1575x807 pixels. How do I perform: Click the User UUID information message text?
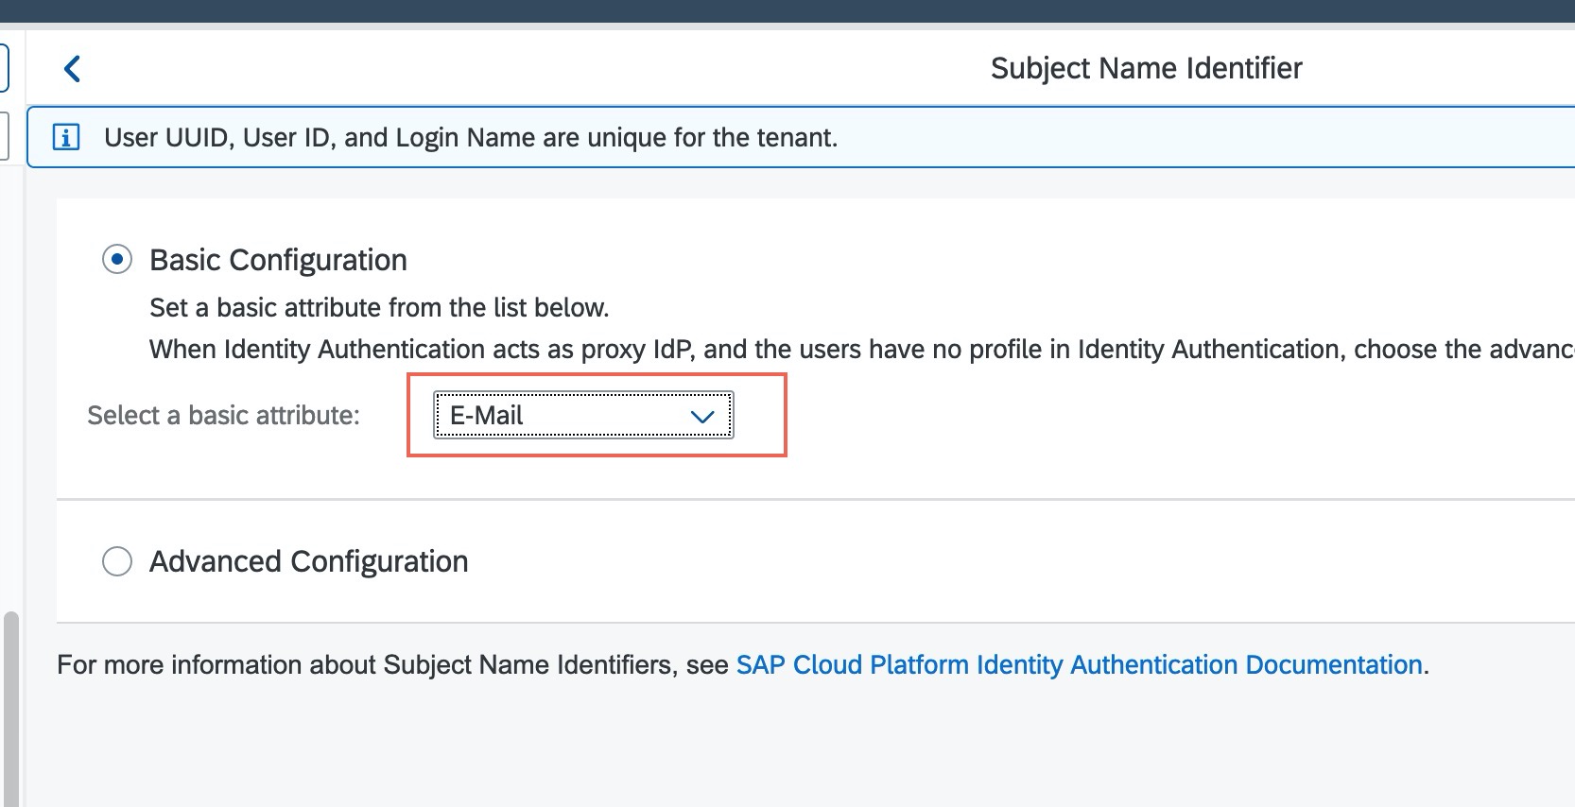coord(471,138)
